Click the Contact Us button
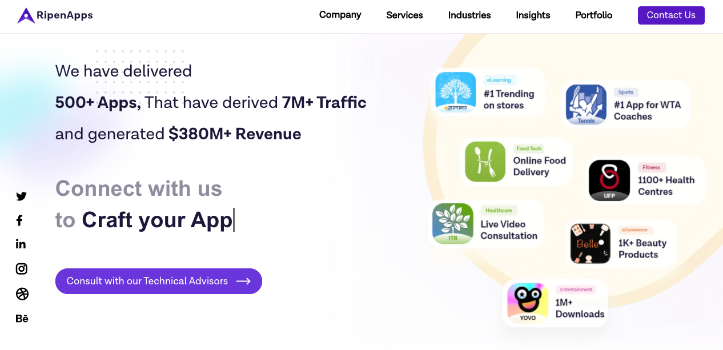 pos(671,15)
